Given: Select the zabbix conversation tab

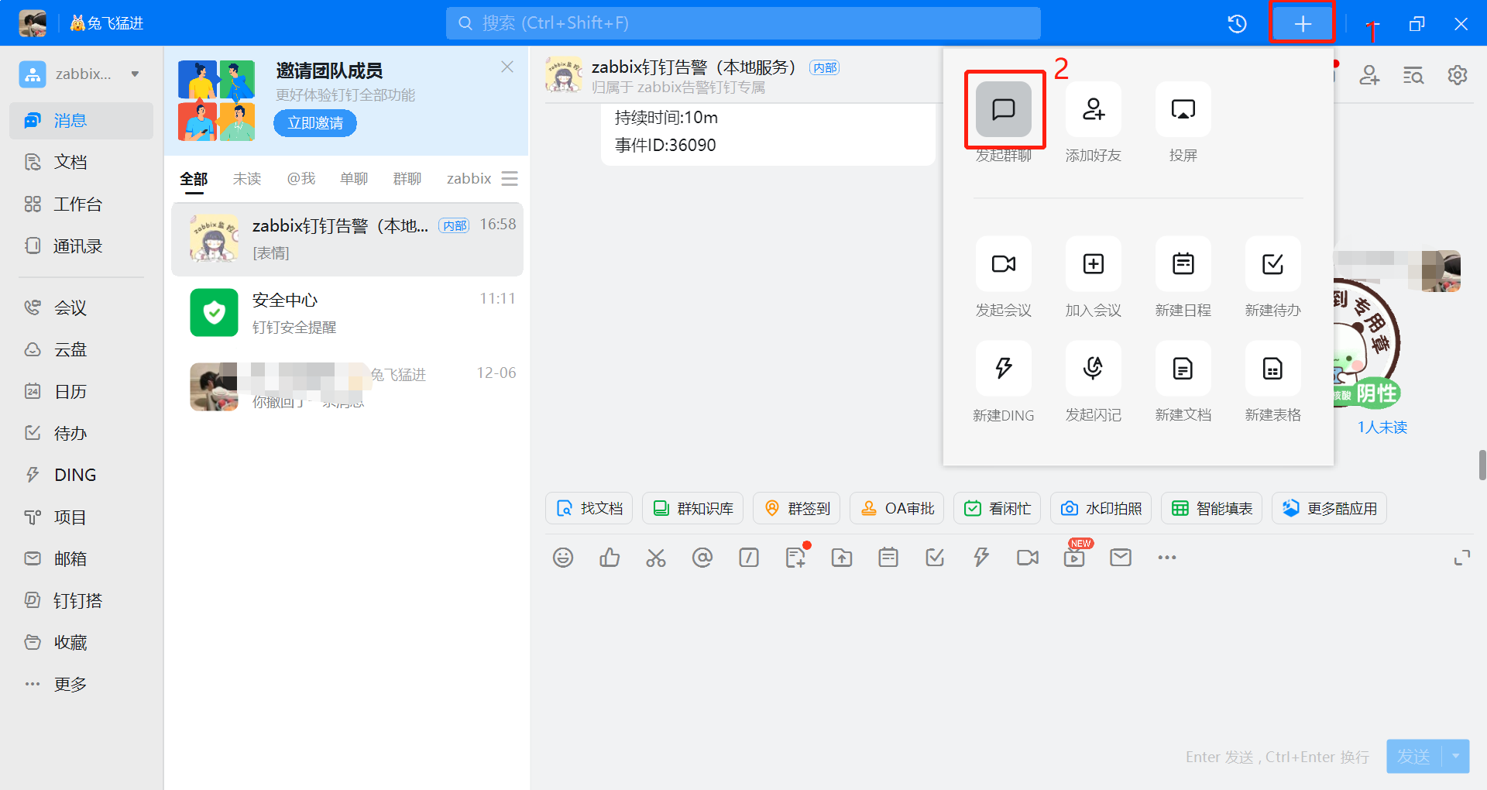Looking at the screenshot, I should click(469, 179).
